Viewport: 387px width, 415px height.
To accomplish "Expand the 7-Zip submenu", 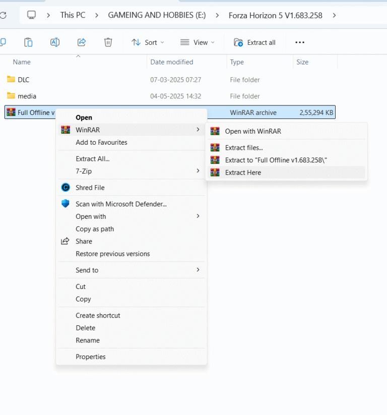I will pos(198,171).
